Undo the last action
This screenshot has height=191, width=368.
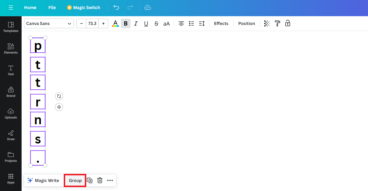coord(116,8)
